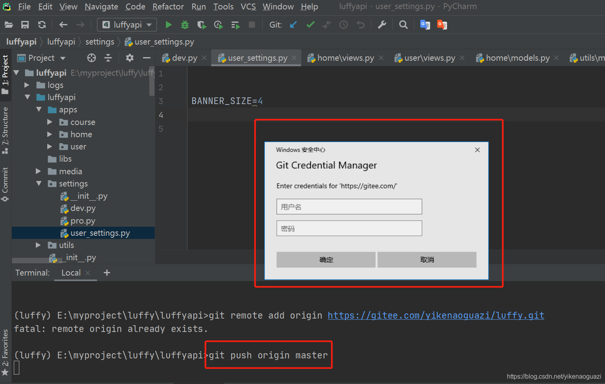Screen dimensions: 605x384
Task: Click the Search Everywhere magnifier icon
Action: pos(403,25)
